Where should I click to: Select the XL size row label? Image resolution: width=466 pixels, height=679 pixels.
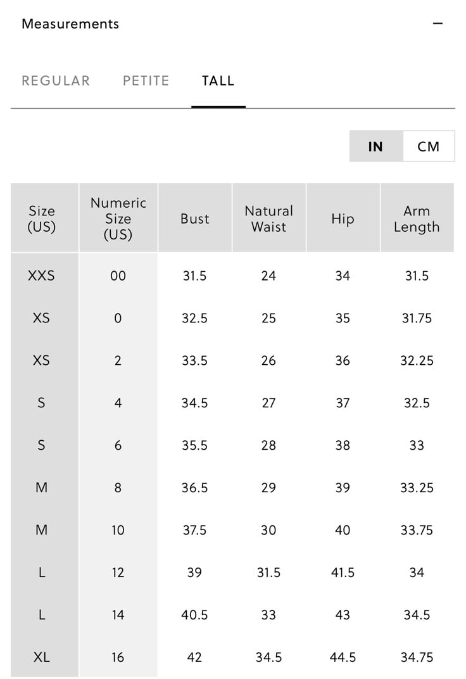pos(42,657)
